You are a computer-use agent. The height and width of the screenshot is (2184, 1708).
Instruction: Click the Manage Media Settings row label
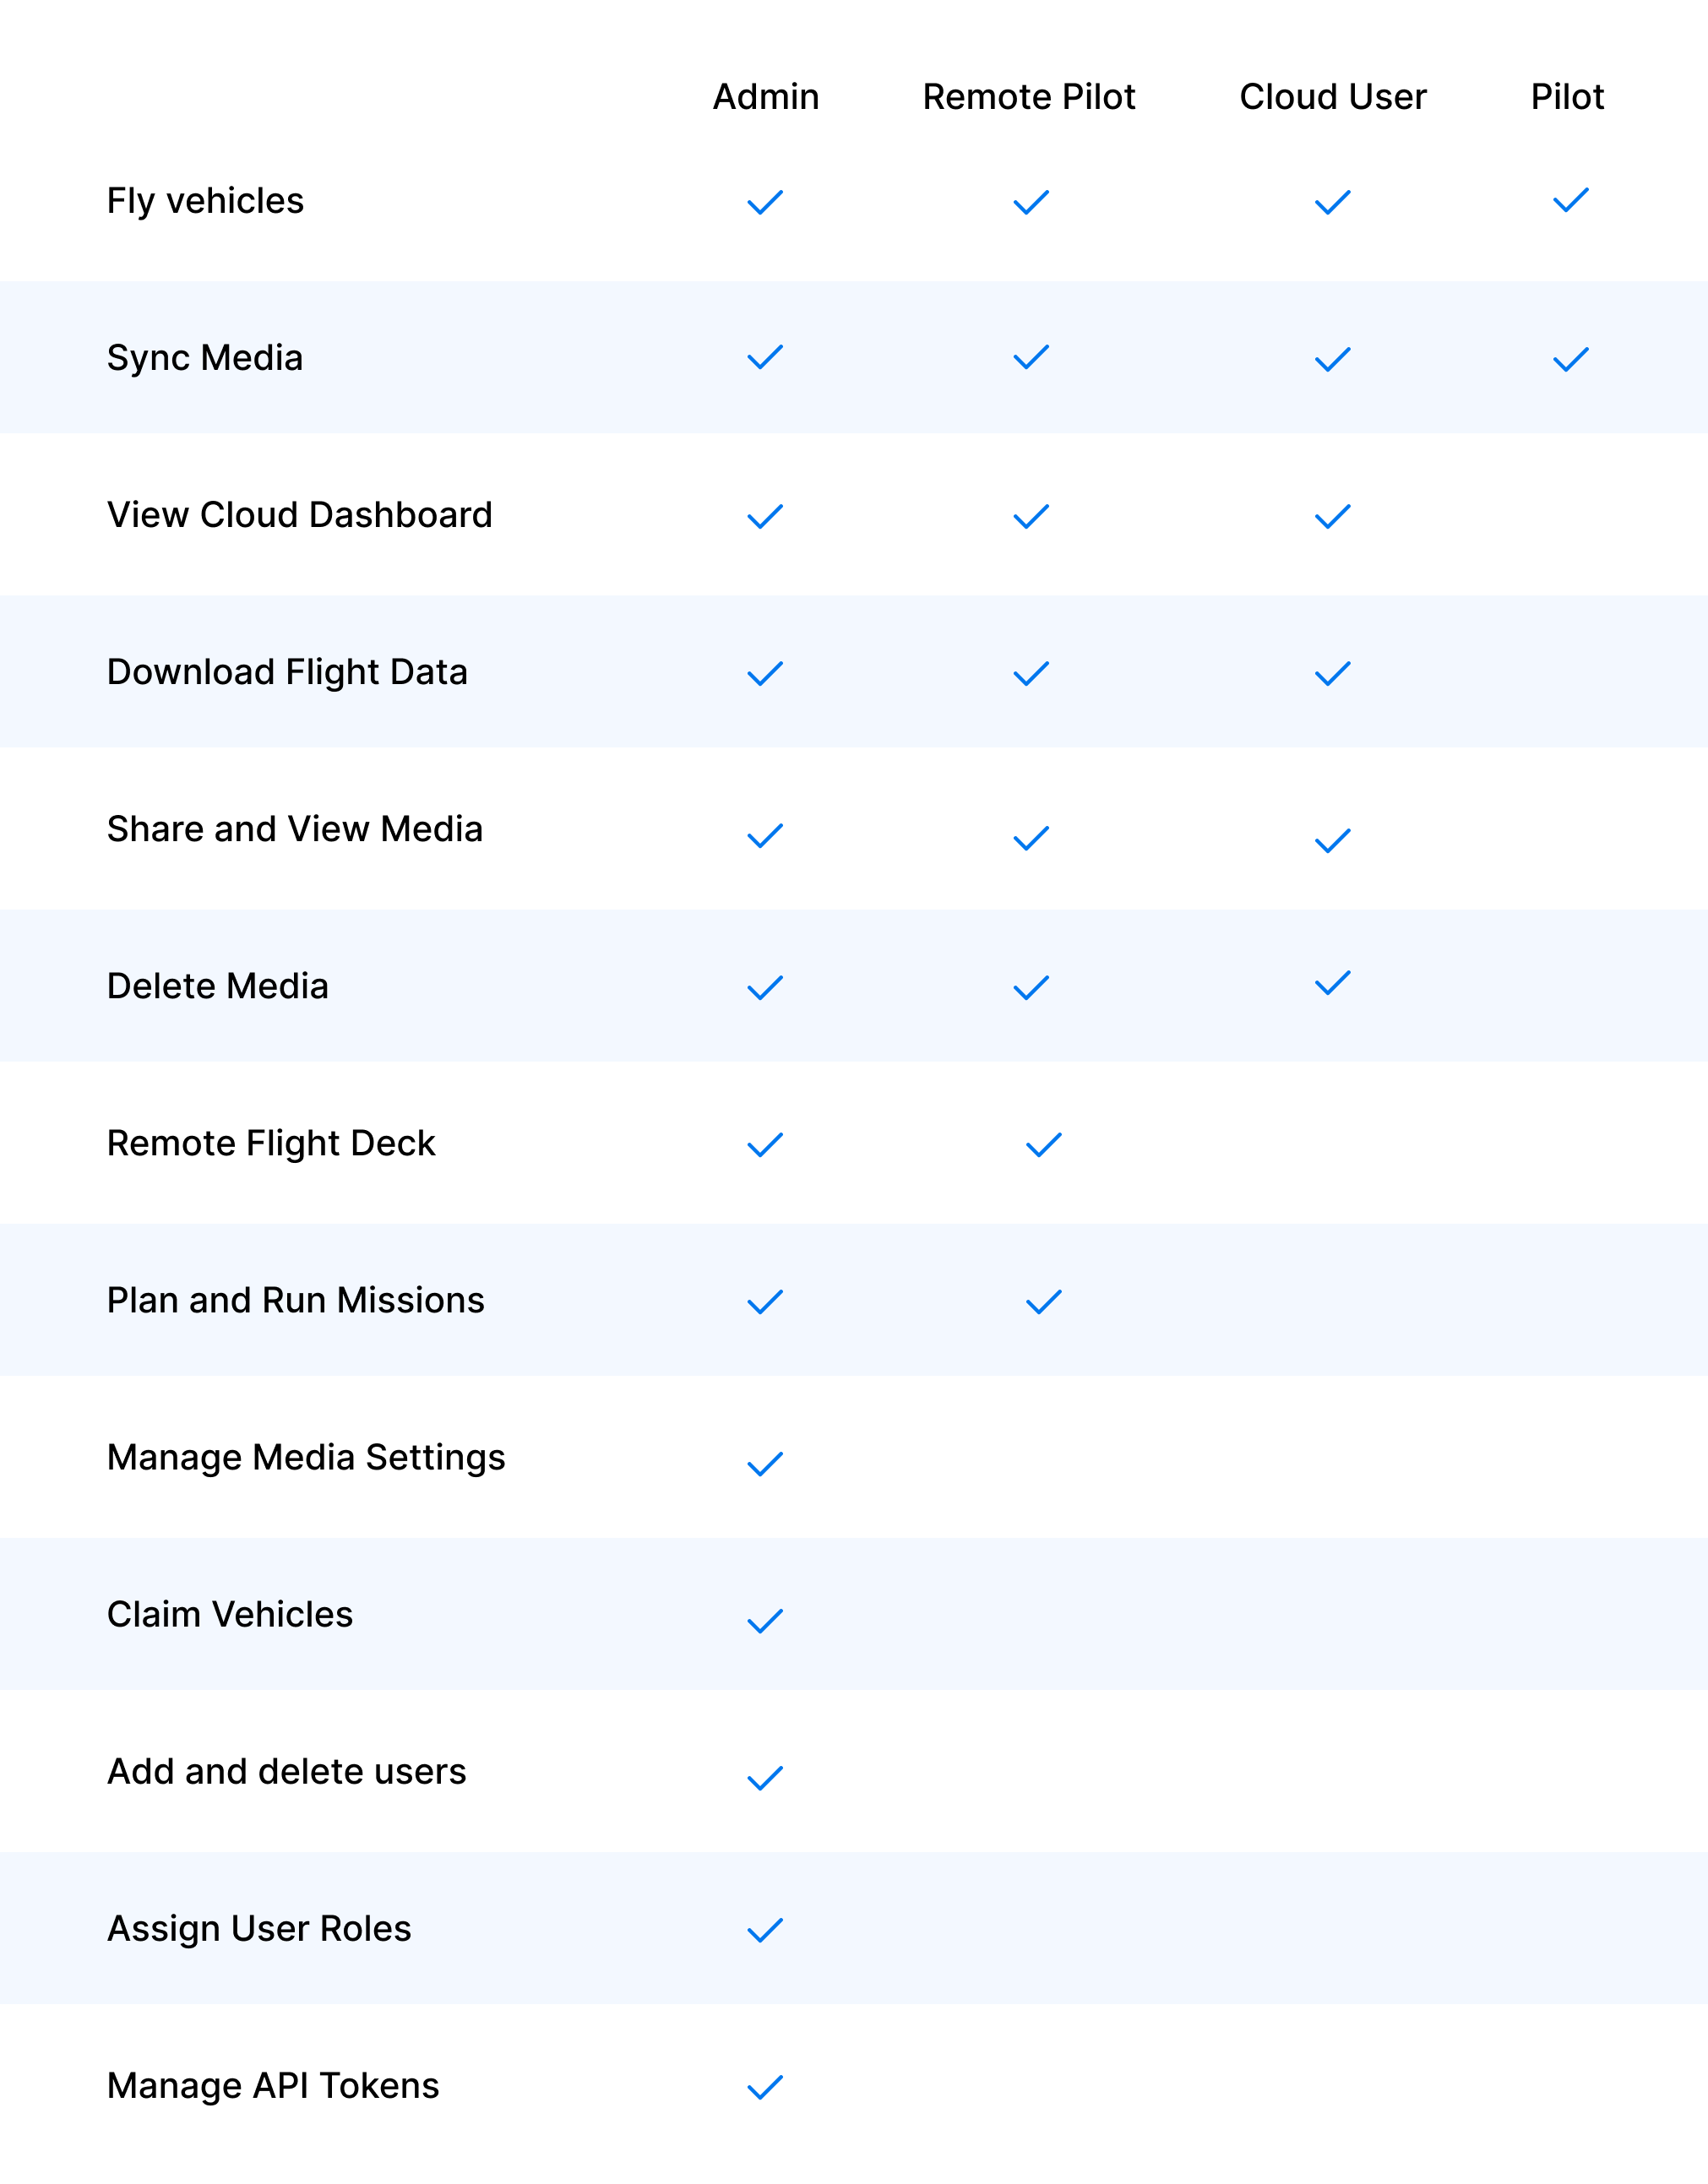click(x=306, y=1458)
